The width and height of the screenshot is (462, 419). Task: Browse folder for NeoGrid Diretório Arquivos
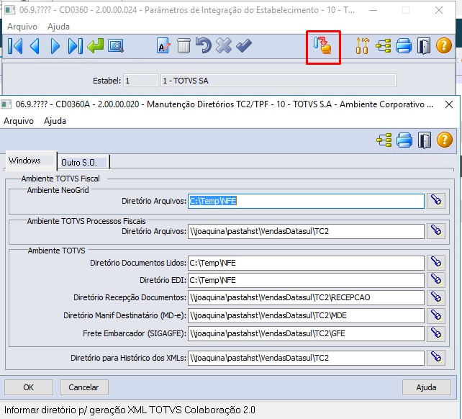pyautogui.click(x=436, y=201)
